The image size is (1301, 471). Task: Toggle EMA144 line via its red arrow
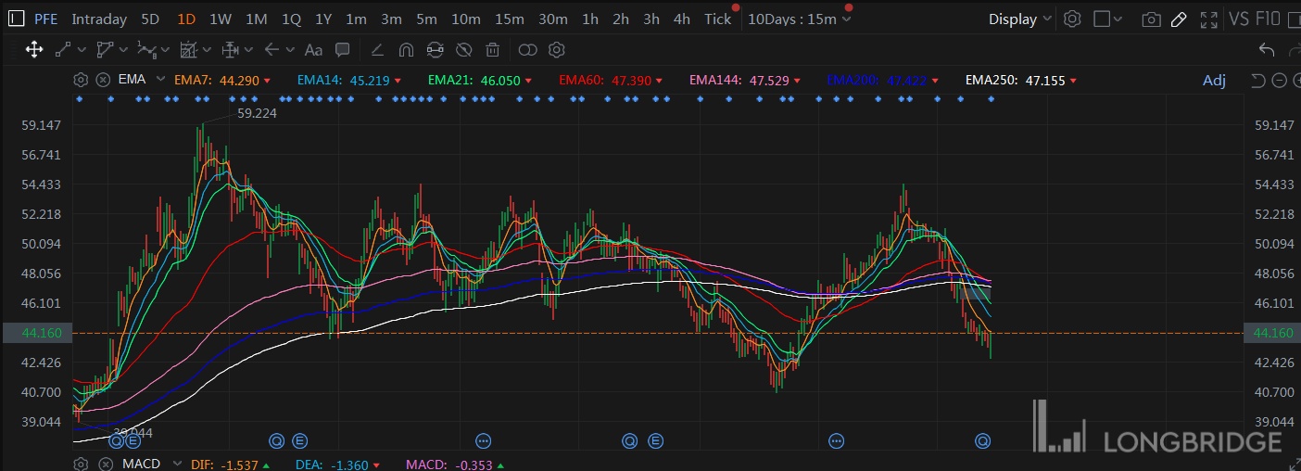click(798, 81)
